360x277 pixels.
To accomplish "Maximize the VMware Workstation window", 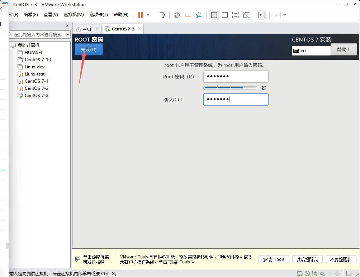I will click(x=346, y=4).
